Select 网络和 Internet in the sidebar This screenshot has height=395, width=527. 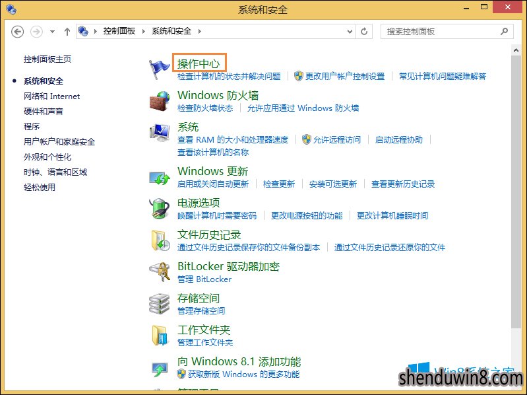coord(51,96)
